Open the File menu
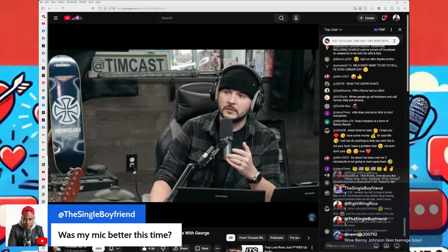The height and width of the screenshot is (252, 448). click(x=41, y=2)
